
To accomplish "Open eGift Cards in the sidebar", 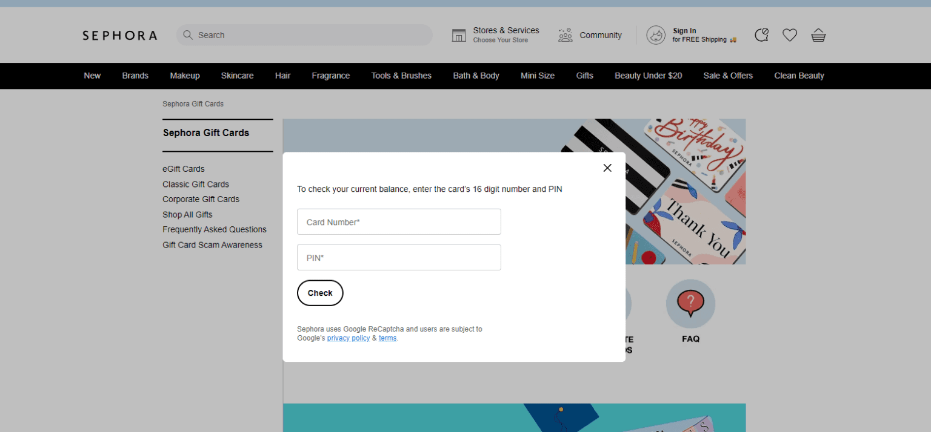I will pos(184,169).
